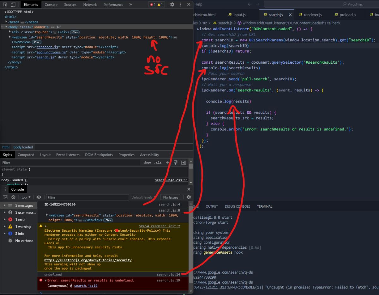Close the DevTools panel
This screenshot has height=295, width=379.
(x=189, y=4)
